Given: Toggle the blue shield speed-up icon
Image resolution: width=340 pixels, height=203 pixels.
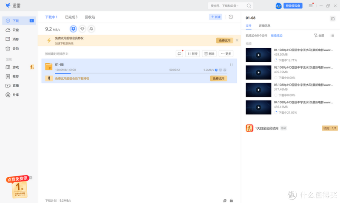Looking at the screenshot, I should 73,29.
